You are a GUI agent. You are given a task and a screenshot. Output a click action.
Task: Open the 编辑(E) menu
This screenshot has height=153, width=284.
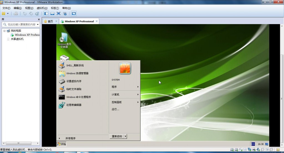click(x=17, y=8)
